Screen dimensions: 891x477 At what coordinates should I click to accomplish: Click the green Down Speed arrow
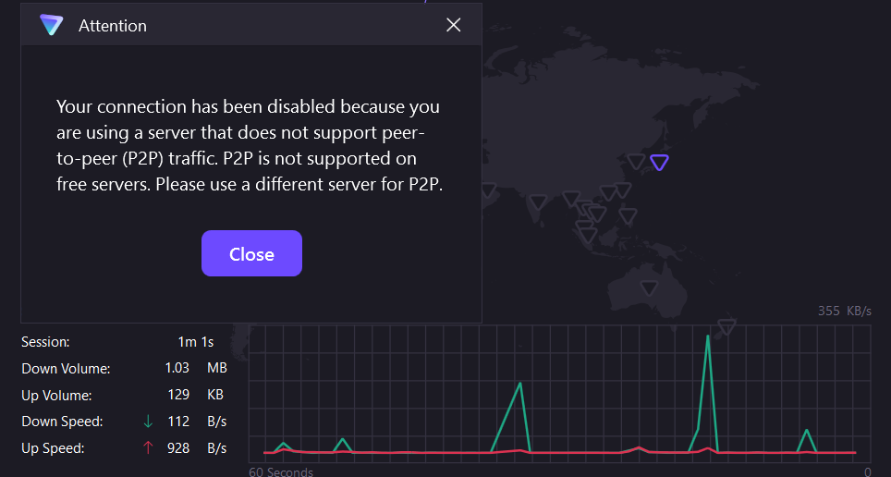coord(148,422)
